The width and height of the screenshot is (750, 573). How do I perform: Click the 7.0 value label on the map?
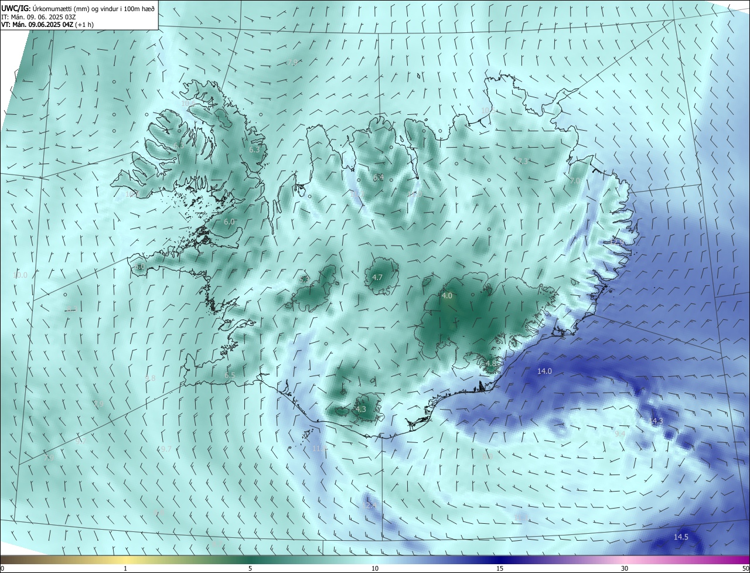(x=575, y=181)
